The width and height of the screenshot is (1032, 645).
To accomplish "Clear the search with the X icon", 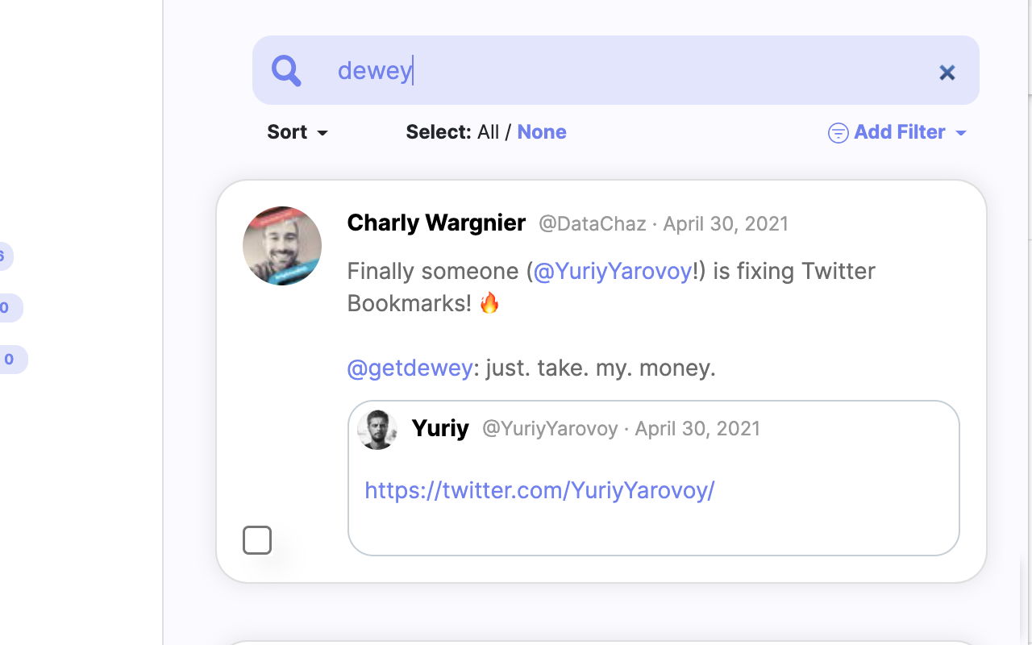I will (x=947, y=73).
